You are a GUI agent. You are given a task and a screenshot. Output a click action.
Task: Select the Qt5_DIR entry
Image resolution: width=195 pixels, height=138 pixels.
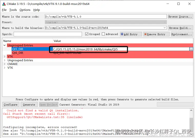click(x=18, y=49)
